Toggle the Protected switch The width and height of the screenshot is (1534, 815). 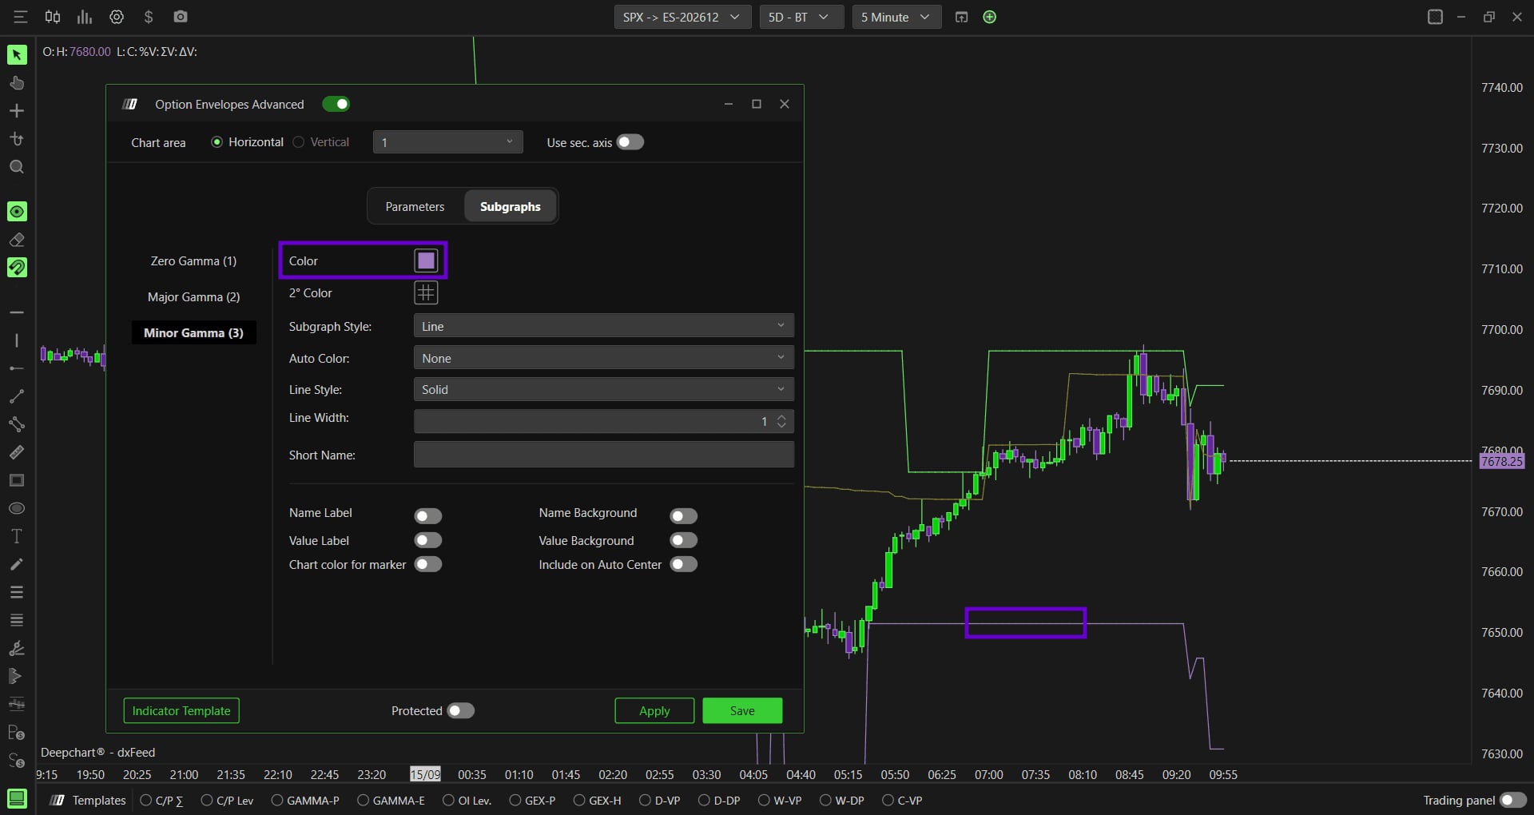[461, 710]
